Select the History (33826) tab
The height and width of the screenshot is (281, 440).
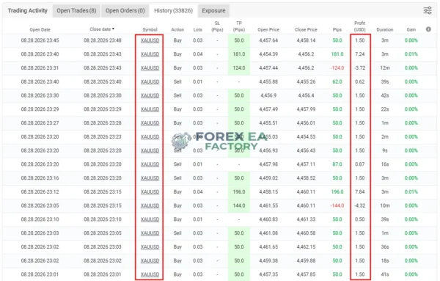(x=173, y=11)
